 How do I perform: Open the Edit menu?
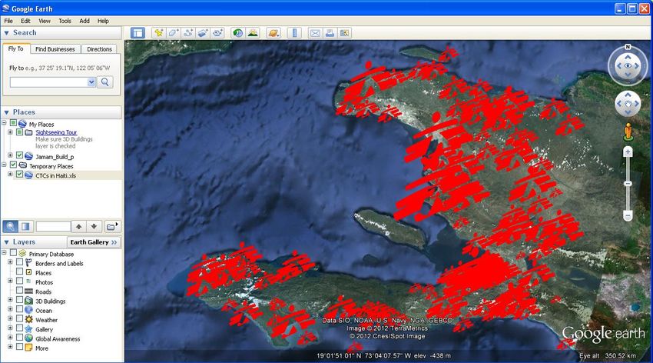[x=25, y=21]
